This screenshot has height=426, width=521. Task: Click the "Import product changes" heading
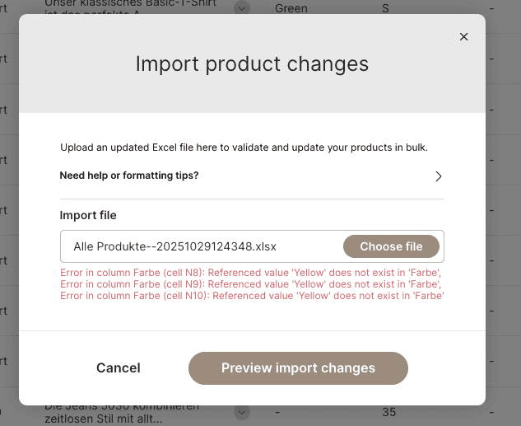pyautogui.click(x=252, y=63)
